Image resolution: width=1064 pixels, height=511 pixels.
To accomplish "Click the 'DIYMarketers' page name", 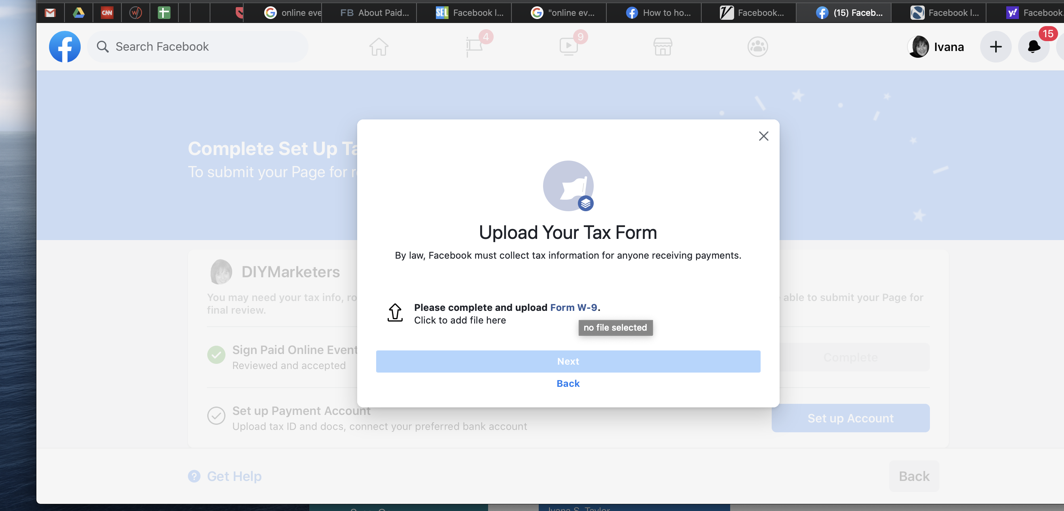I will point(290,272).
